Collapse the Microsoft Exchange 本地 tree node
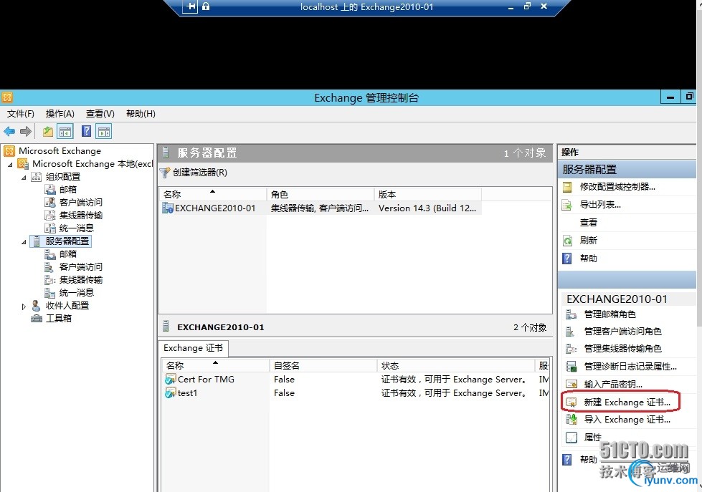 10,165
